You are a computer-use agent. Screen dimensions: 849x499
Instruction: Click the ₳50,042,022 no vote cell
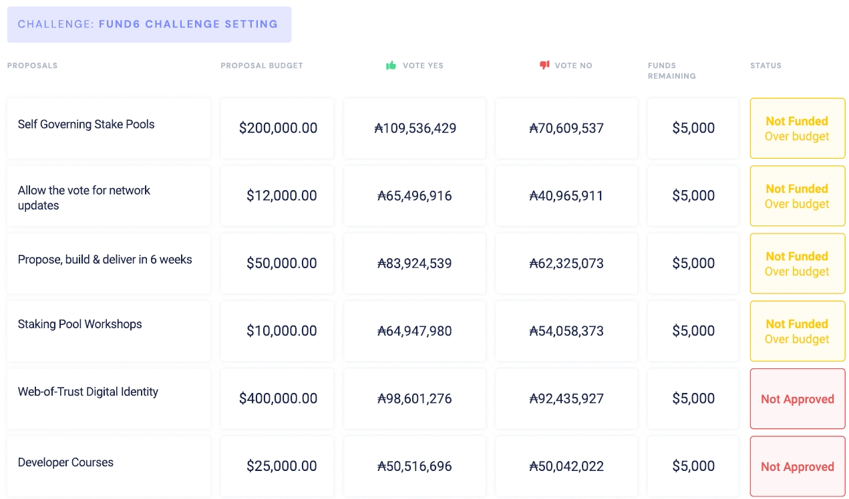pos(566,466)
